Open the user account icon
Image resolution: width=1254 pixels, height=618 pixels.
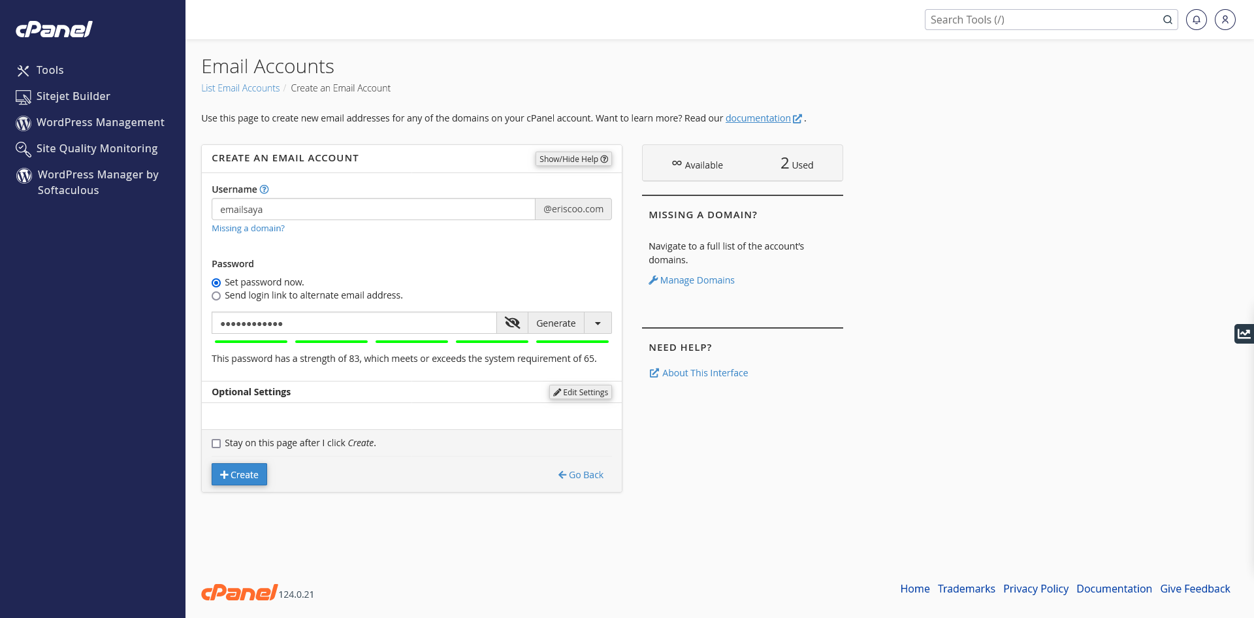(1225, 20)
